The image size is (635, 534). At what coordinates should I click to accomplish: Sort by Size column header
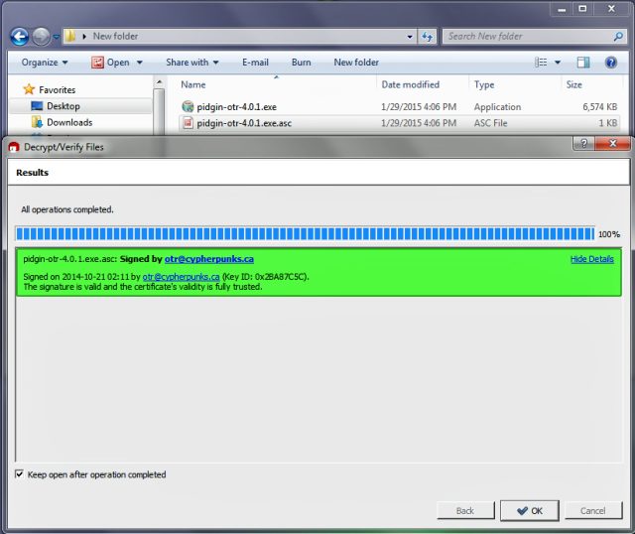(x=573, y=84)
